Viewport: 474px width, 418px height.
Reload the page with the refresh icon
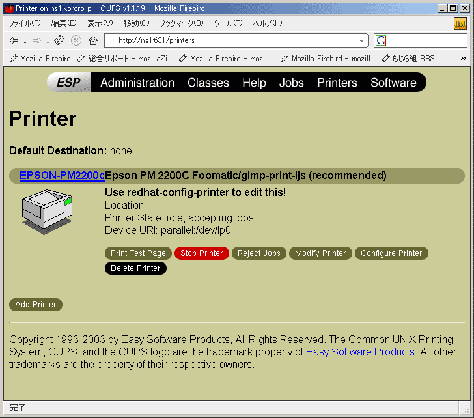pyautogui.click(x=59, y=40)
